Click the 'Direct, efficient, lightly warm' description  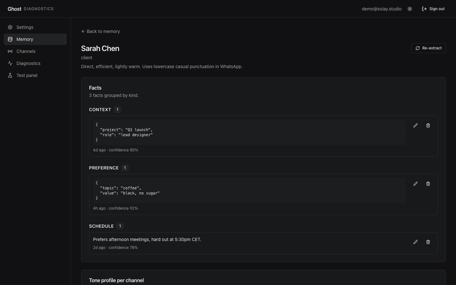point(162,66)
